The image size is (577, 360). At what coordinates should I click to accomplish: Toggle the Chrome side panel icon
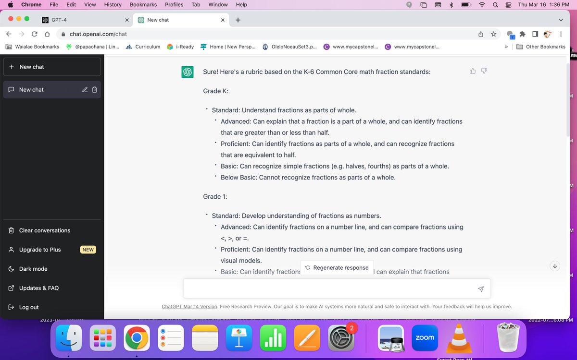[535, 34]
